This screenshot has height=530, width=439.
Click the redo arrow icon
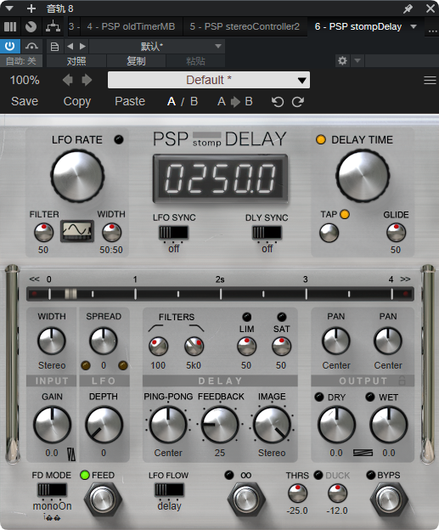(298, 102)
